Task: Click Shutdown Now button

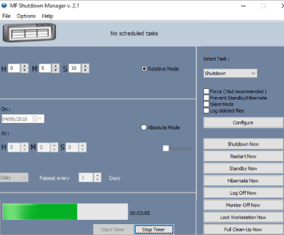Action: click(x=243, y=144)
